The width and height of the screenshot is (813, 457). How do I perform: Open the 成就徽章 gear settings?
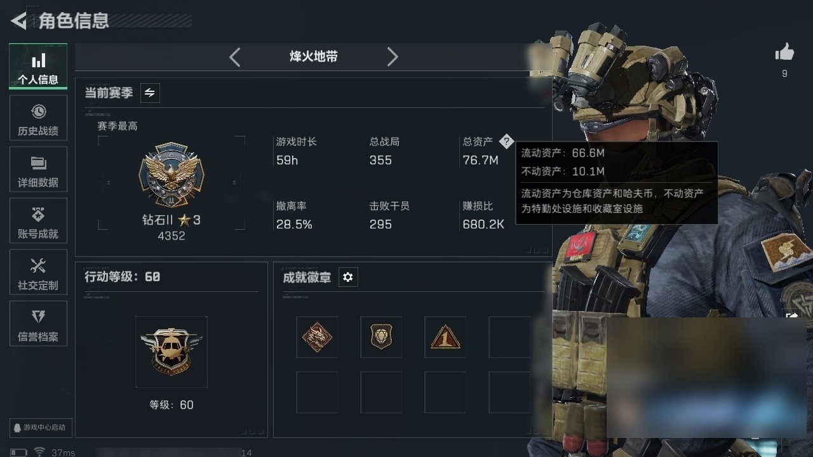348,277
